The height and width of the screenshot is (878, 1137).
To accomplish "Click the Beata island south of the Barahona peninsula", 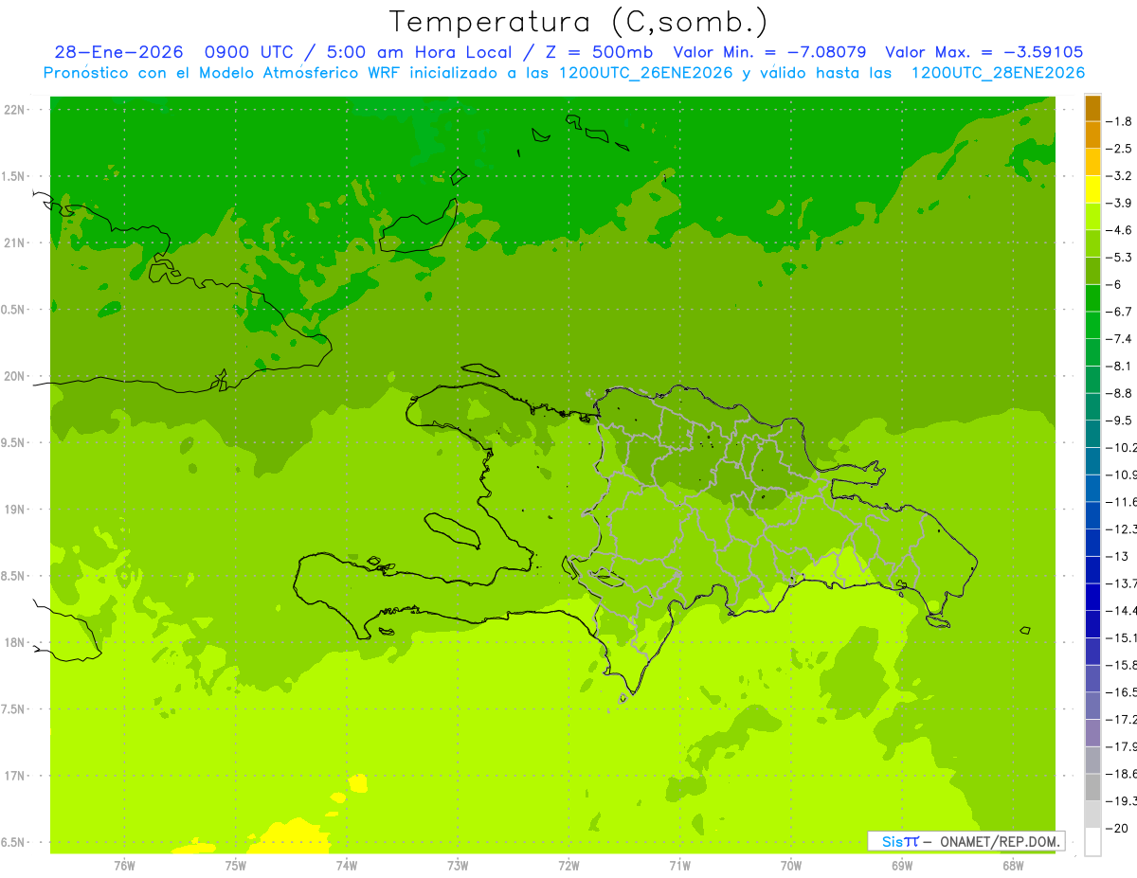I will tap(623, 699).
